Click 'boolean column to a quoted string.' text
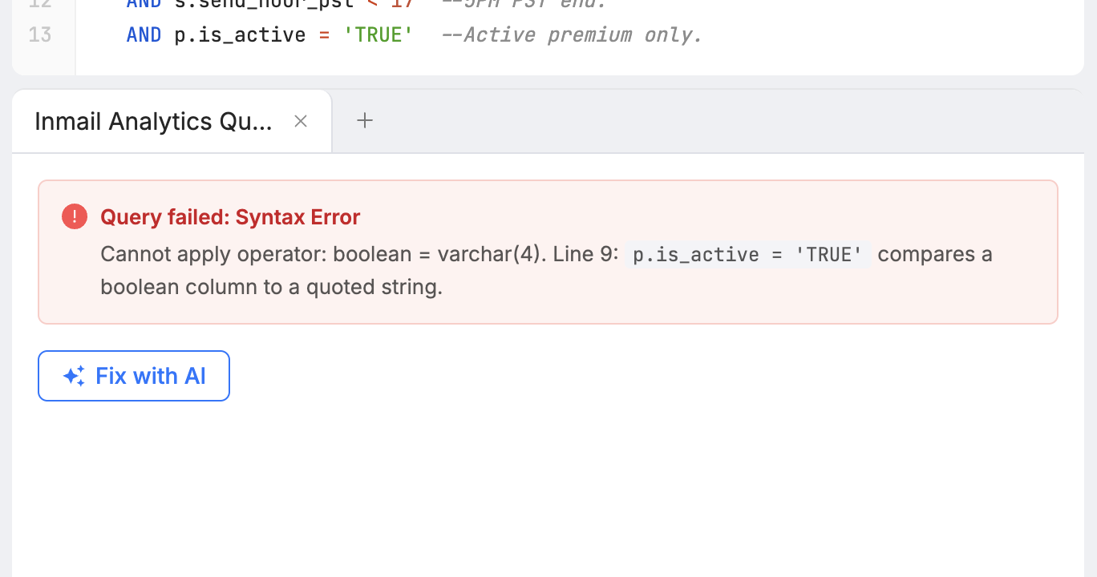1097x577 pixels. pos(272,287)
